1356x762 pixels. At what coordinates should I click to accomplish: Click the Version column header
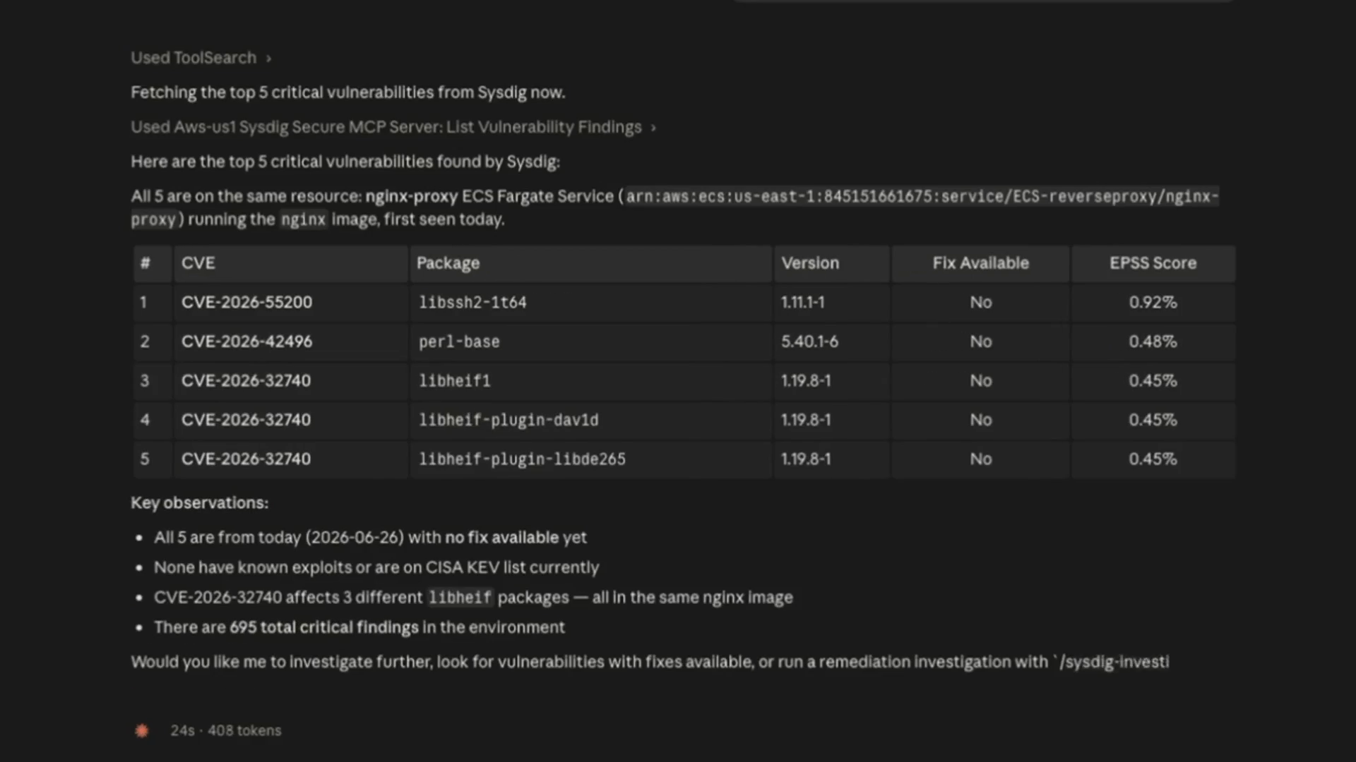pos(810,263)
